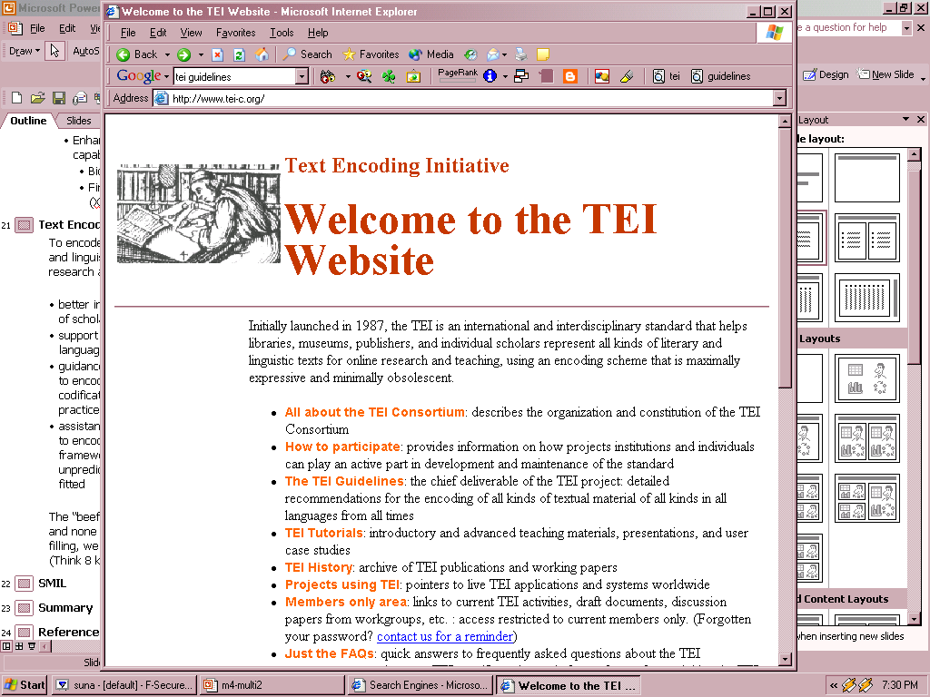Open The TEI Guidelines link
This screenshot has width=930, height=697.
click(344, 481)
